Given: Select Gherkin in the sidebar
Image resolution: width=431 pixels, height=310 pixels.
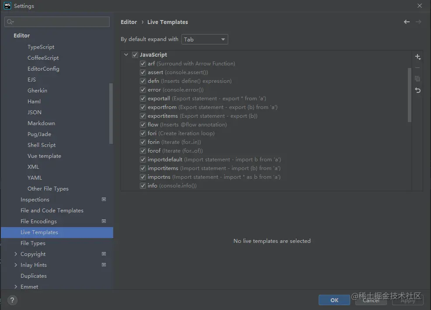Looking at the screenshot, I should tap(38, 90).
